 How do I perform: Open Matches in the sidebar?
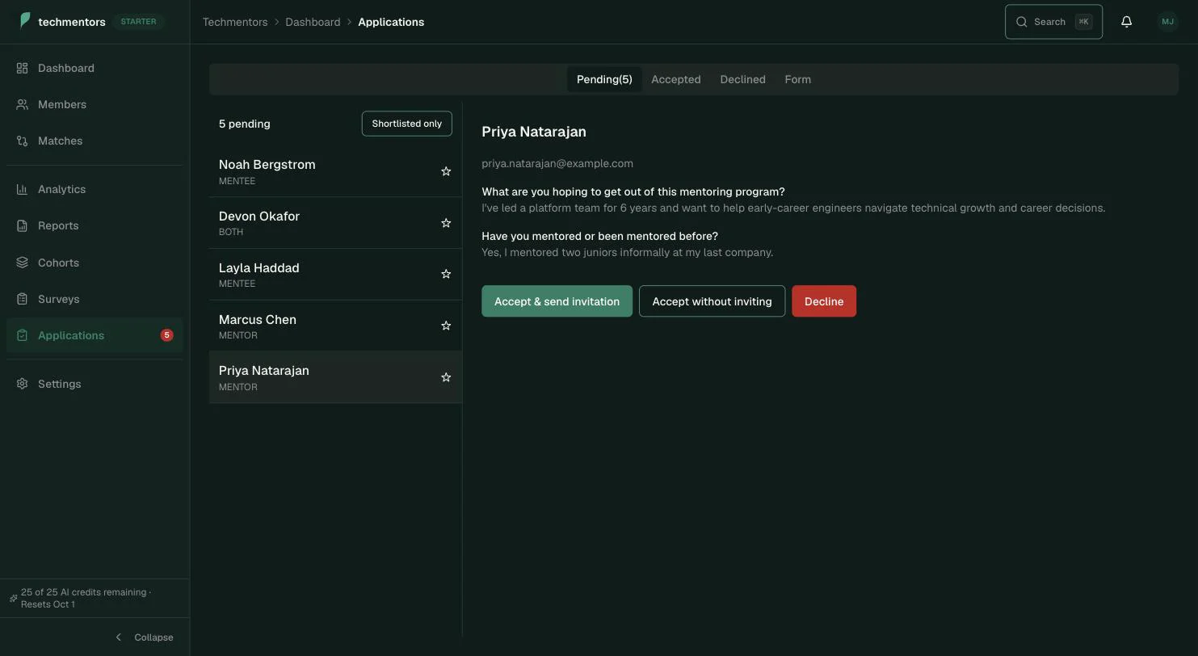[95, 141]
